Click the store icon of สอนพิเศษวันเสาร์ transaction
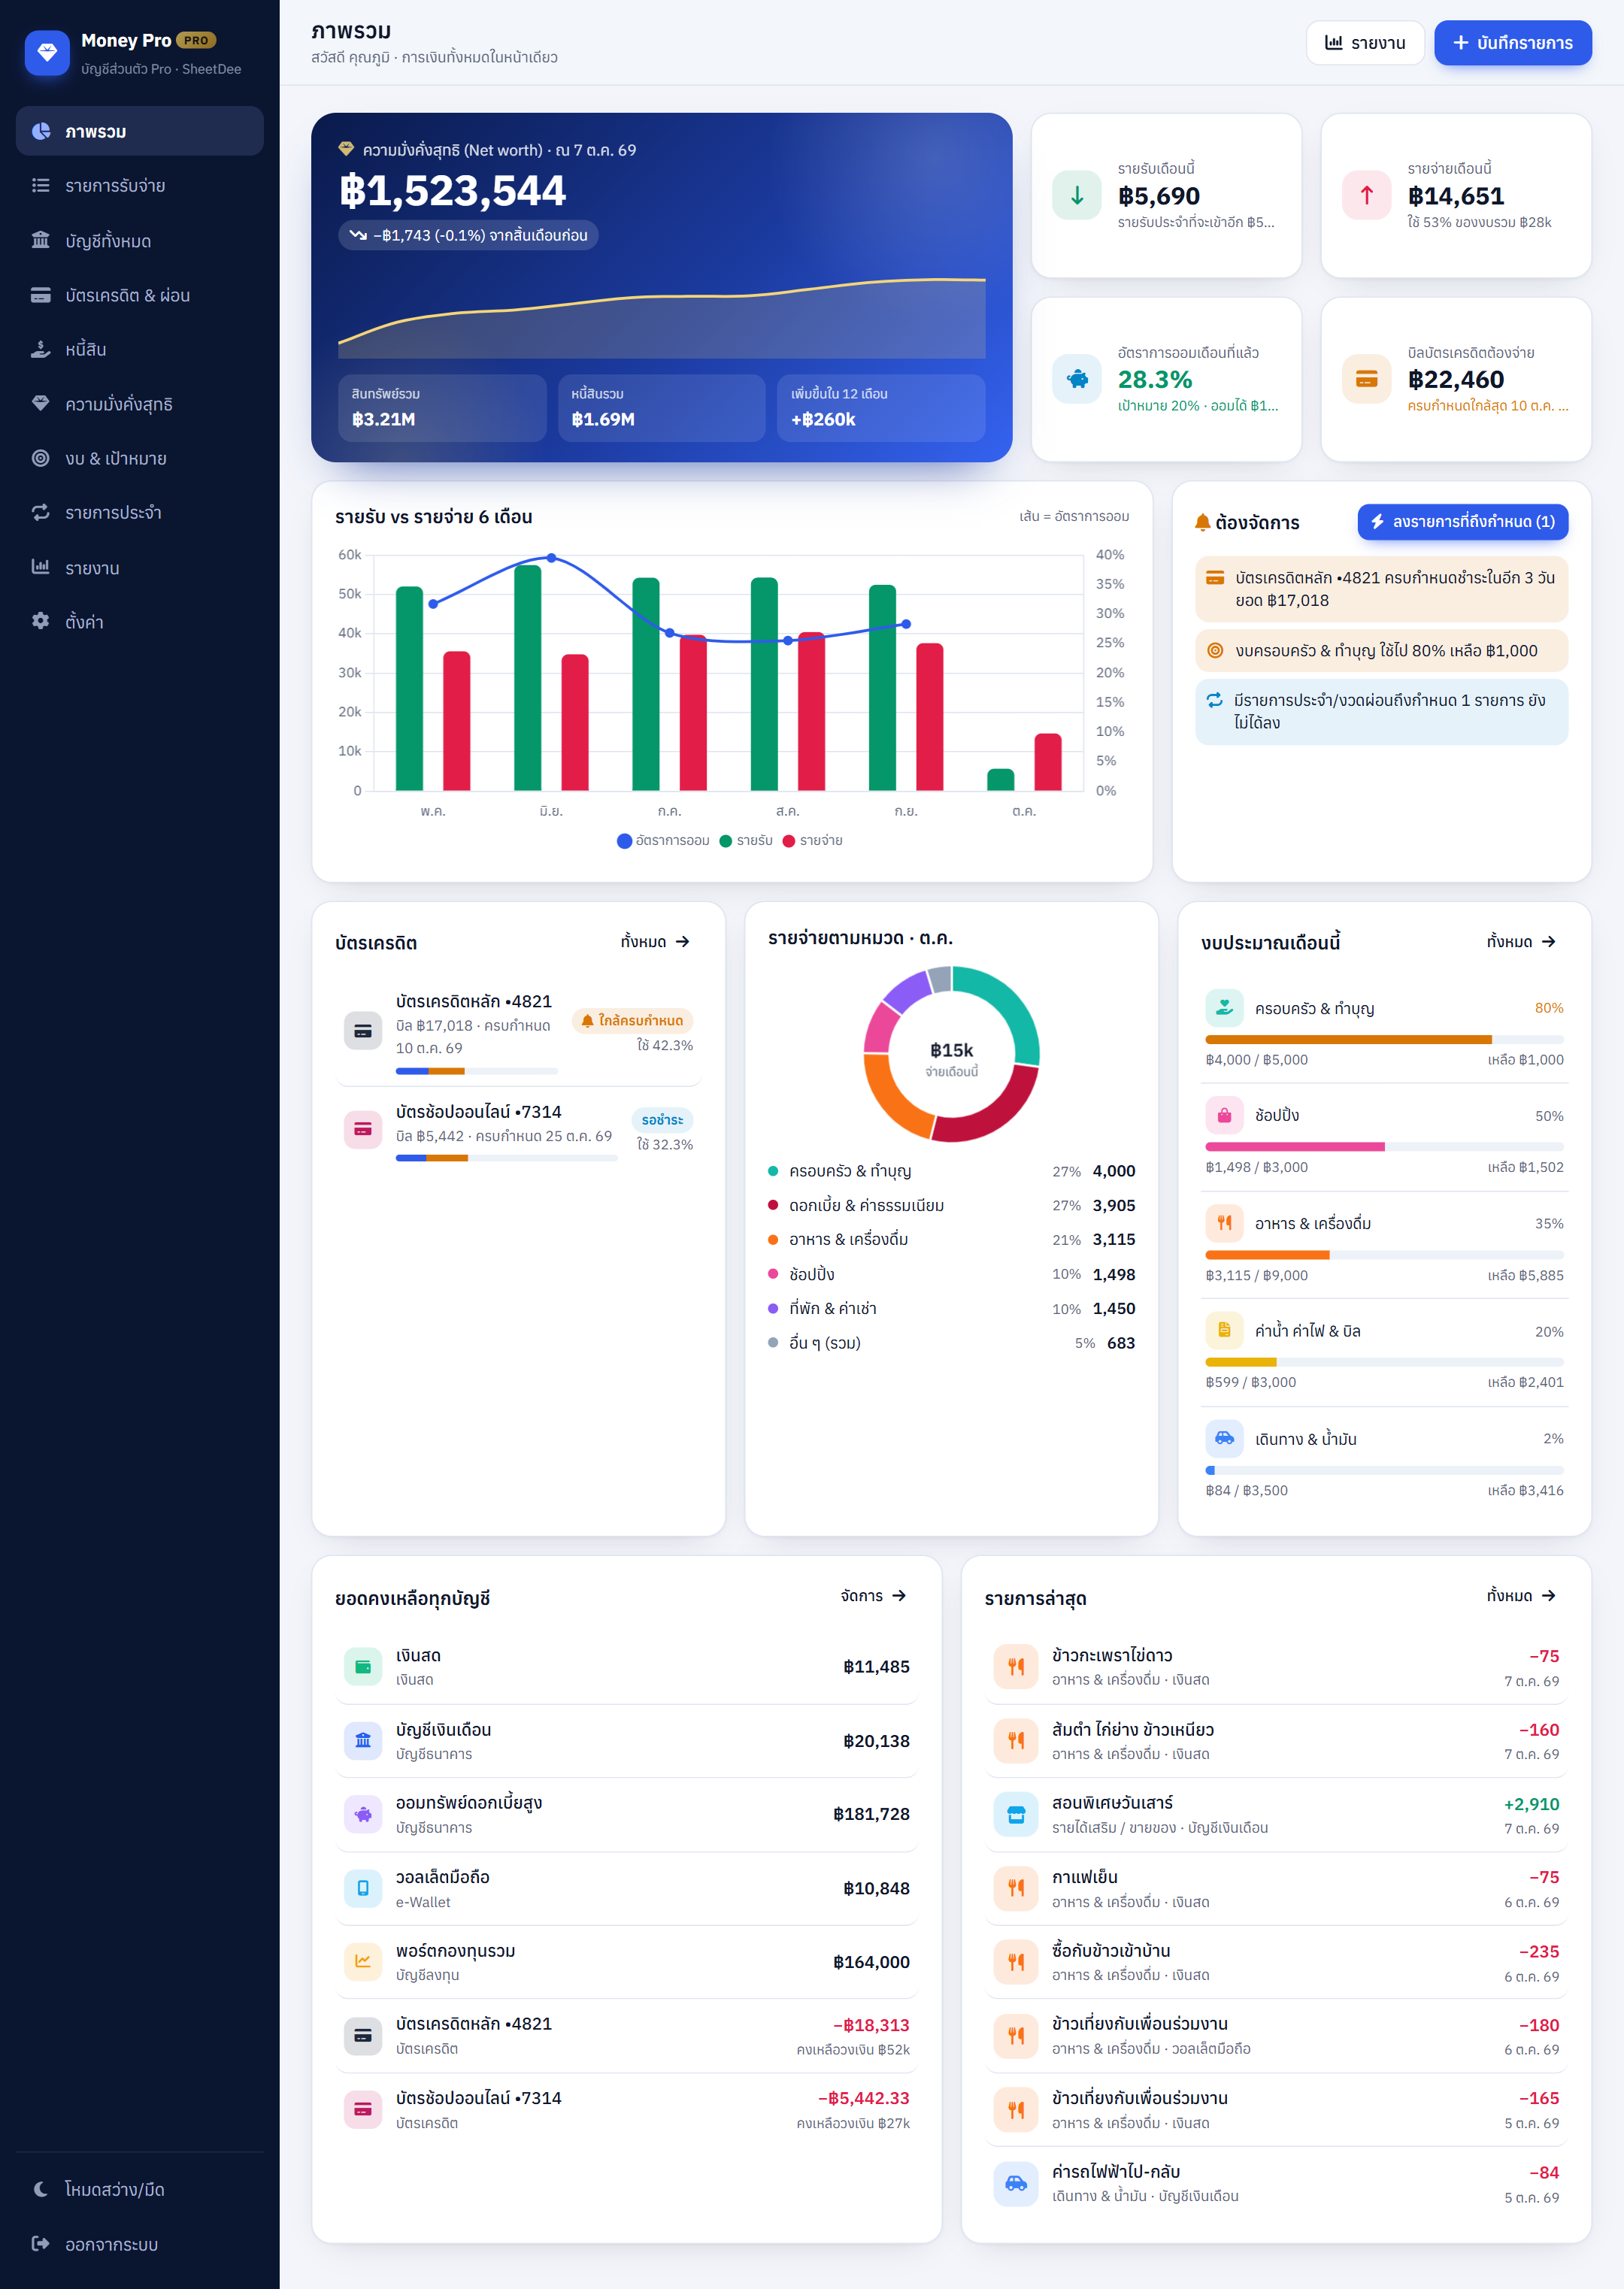 click(1016, 1814)
